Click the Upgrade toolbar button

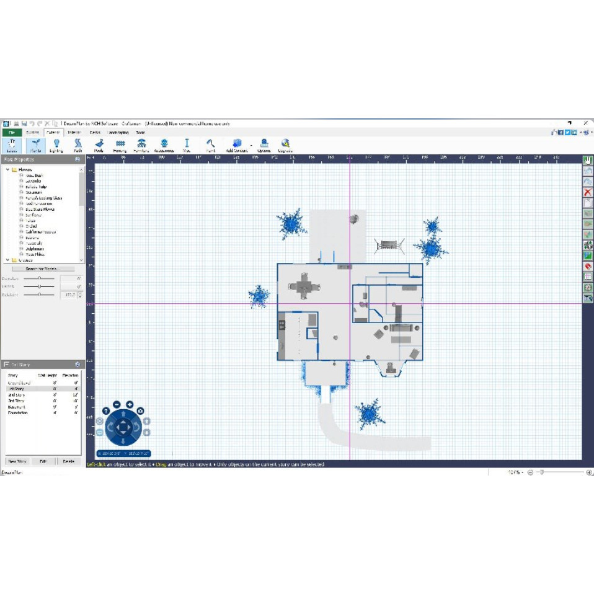pyautogui.click(x=285, y=146)
